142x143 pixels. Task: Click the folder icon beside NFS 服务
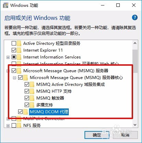coord(19,125)
